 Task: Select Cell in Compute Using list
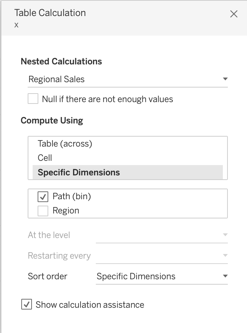tap(45, 158)
